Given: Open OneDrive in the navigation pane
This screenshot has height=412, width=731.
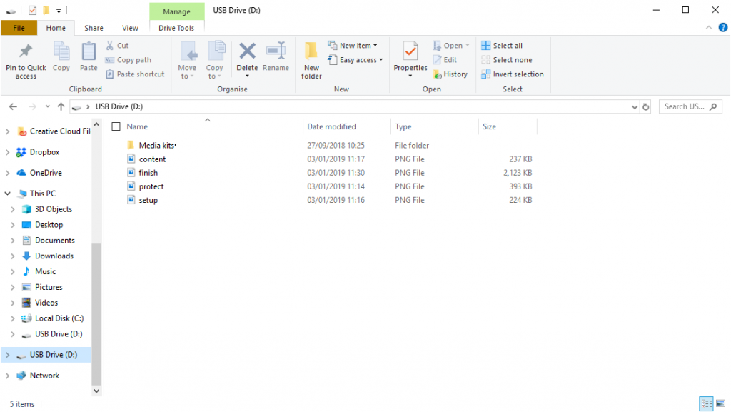Looking at the screenshot, I should pyautogui.click(x=46, y=173).
